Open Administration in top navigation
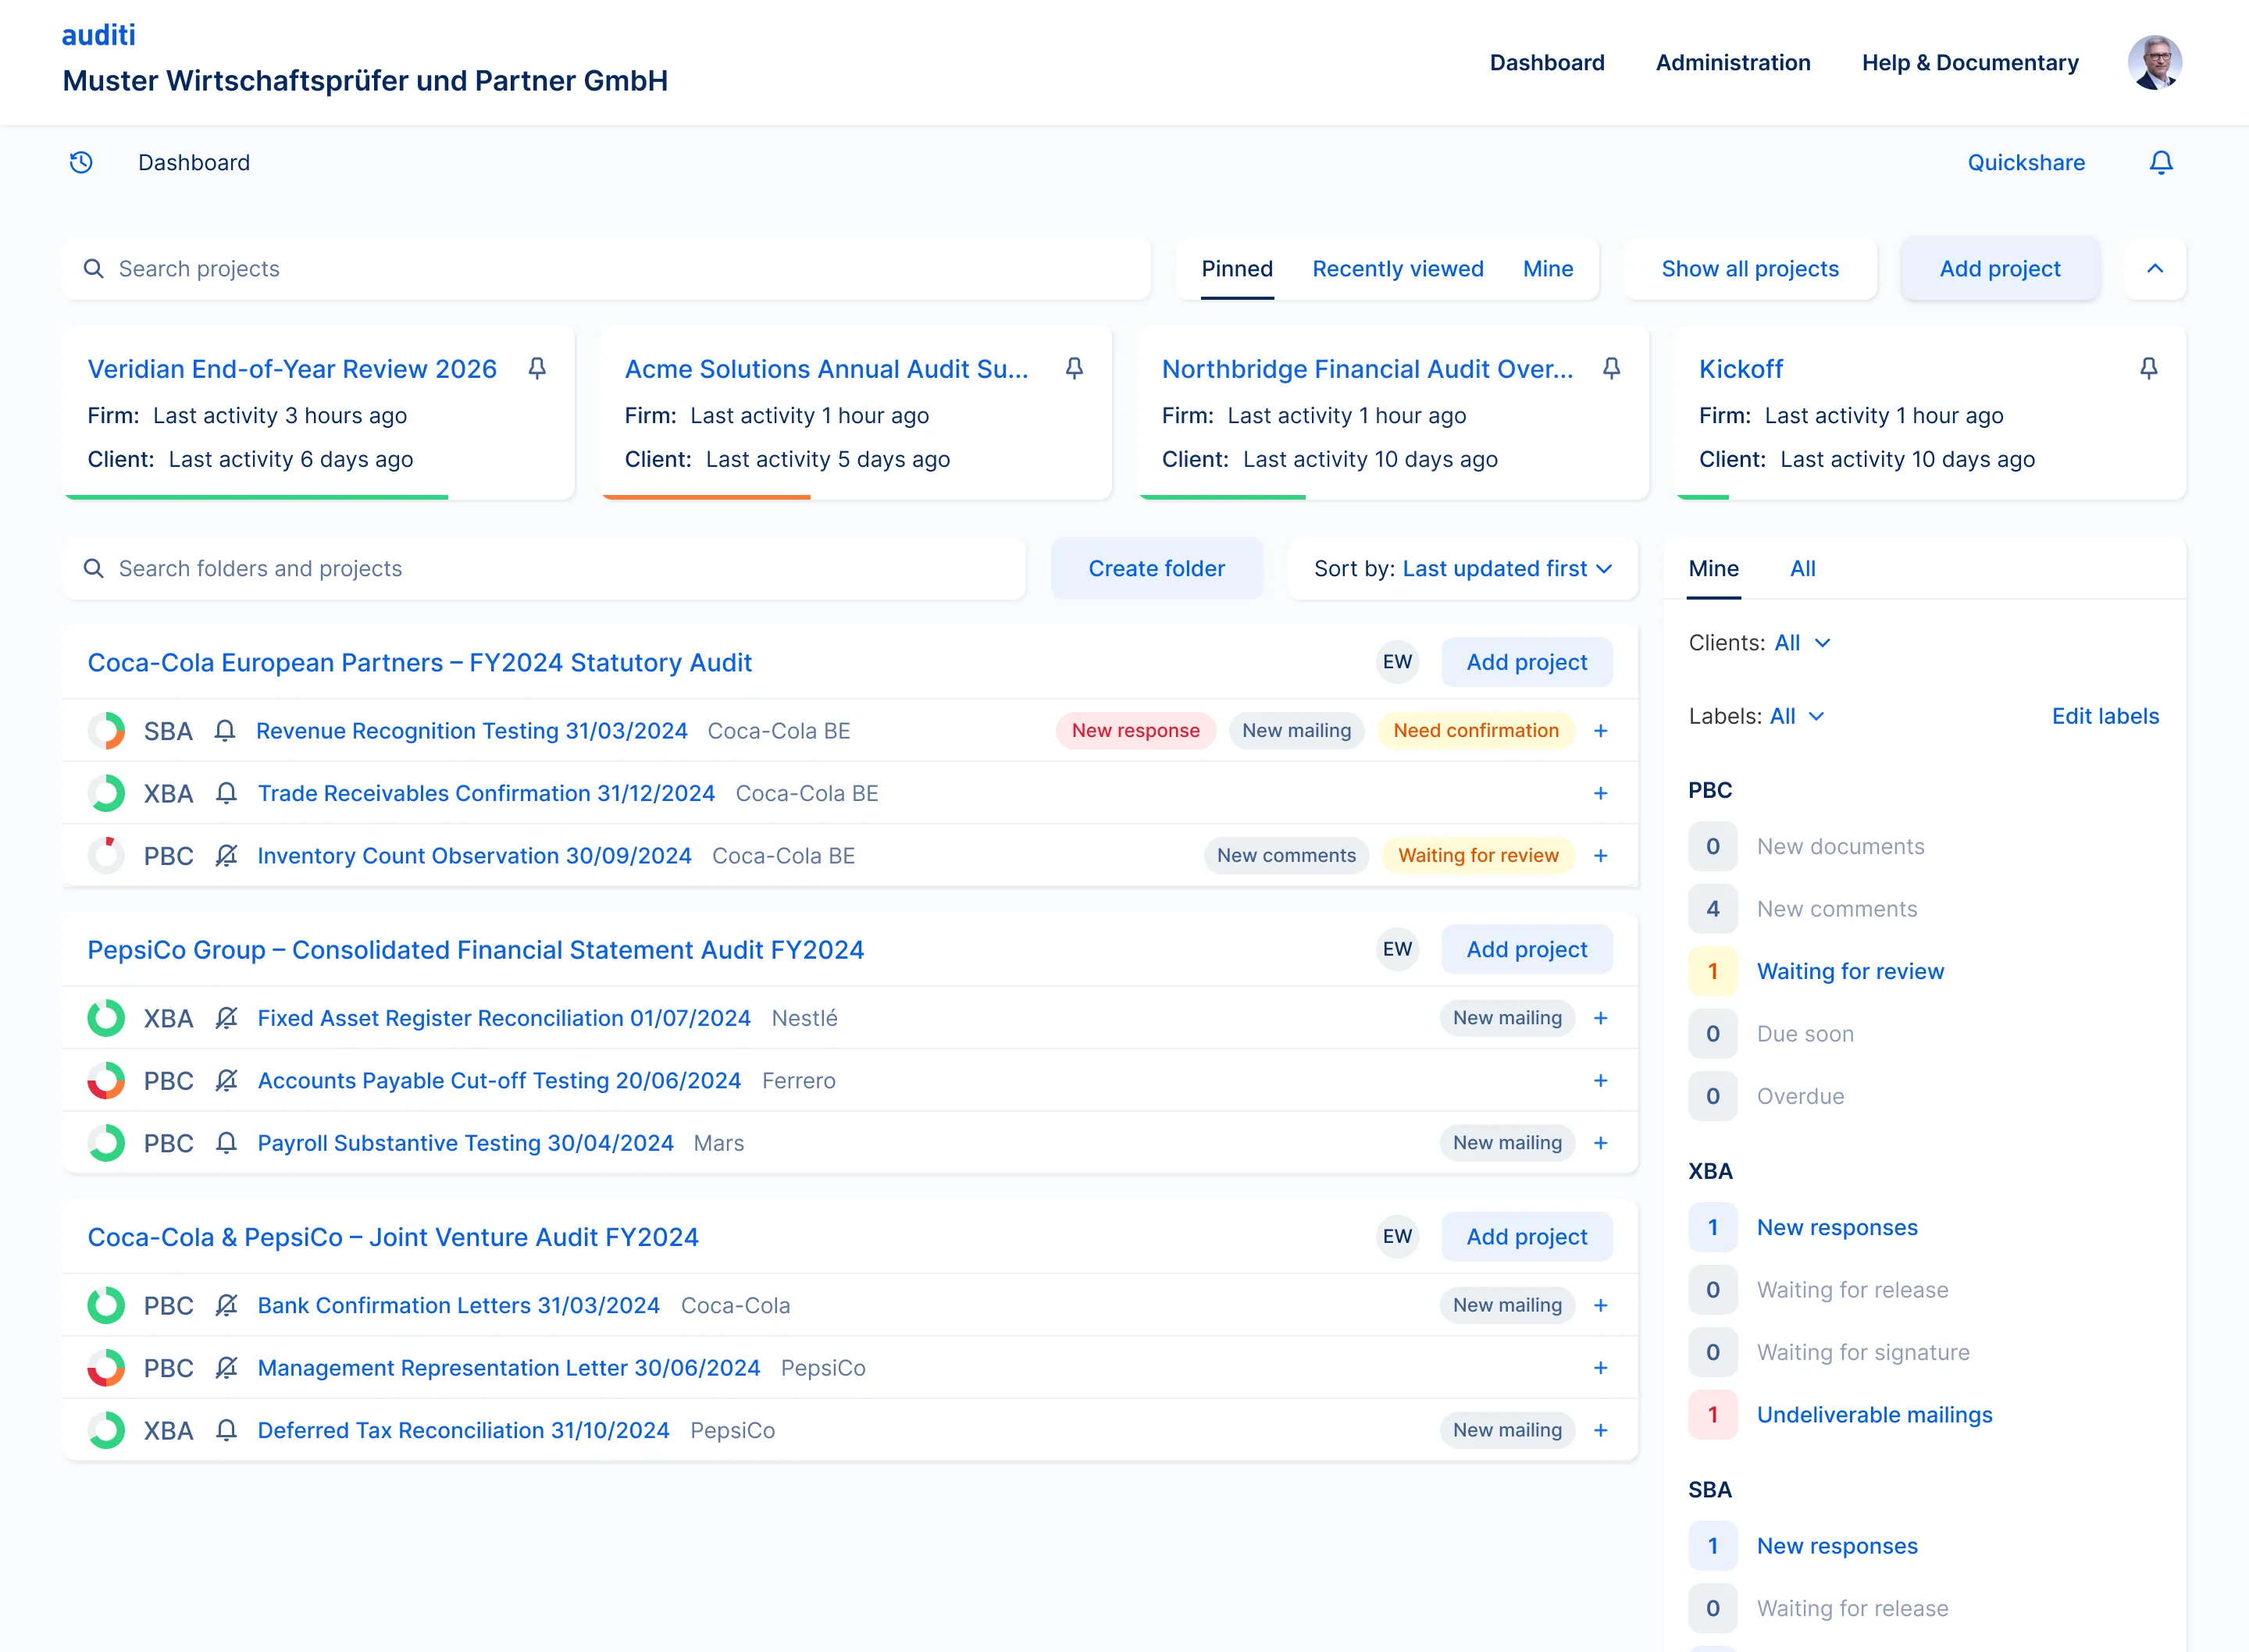 click(x=1732, y=62)
